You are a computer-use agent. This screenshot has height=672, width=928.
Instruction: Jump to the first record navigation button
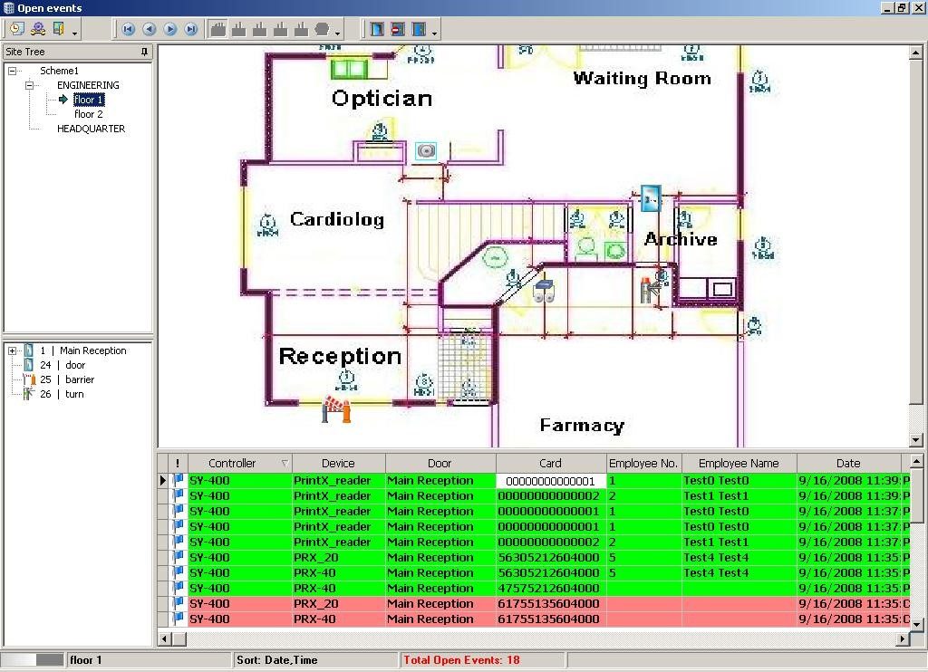[130, 29]
